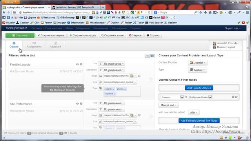
Task: Expand Link field dropdown for Flexible Layouts
Action: (135, 82)
